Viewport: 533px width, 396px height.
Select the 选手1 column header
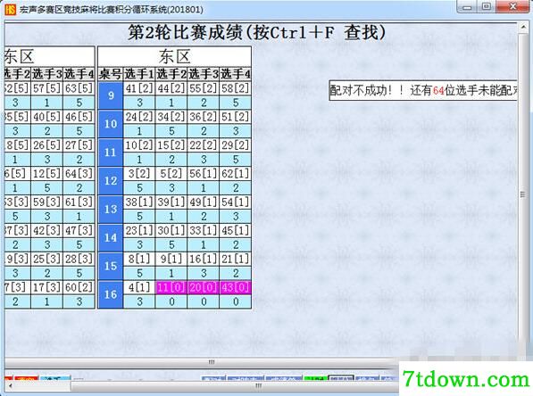[x=139, y=74]
